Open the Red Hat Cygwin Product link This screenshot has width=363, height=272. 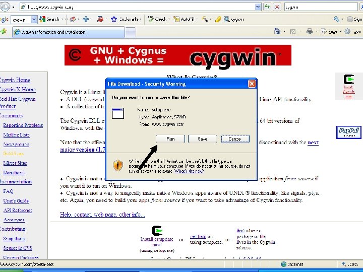coord(18,102)
